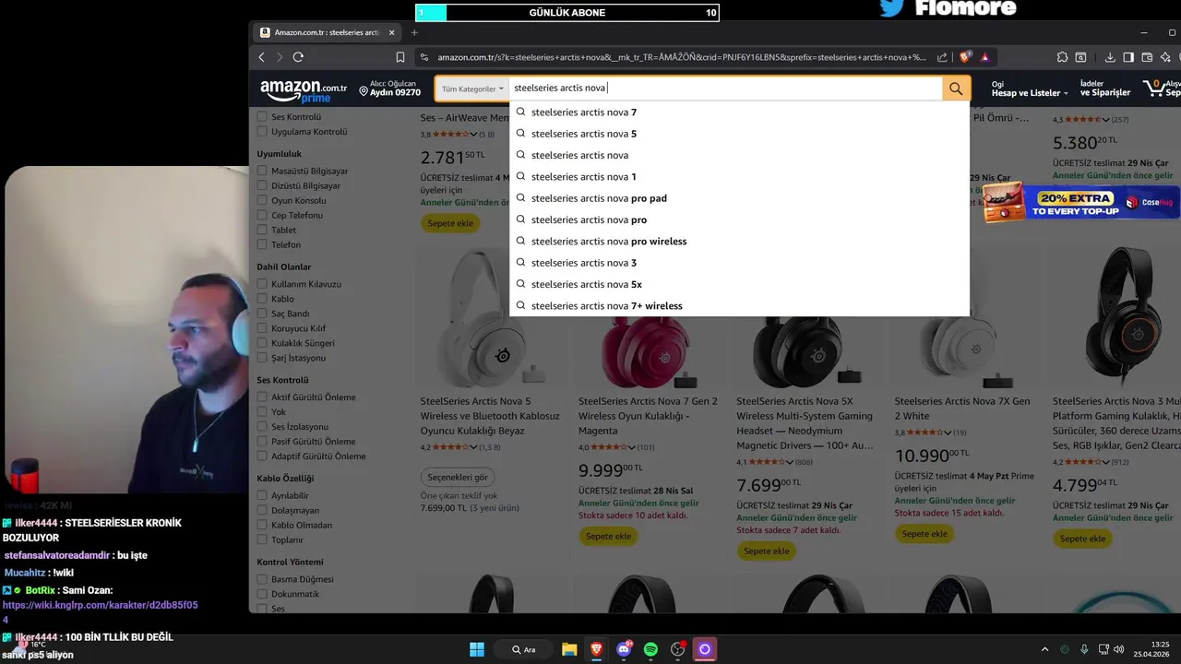
Task: Enable Ses Kontrolü filter checkbox
Action: [262, 117]
